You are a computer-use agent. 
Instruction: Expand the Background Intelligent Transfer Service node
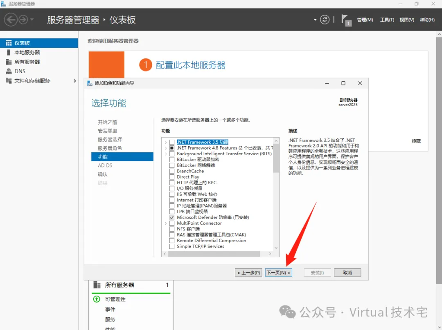coord(166,154)
